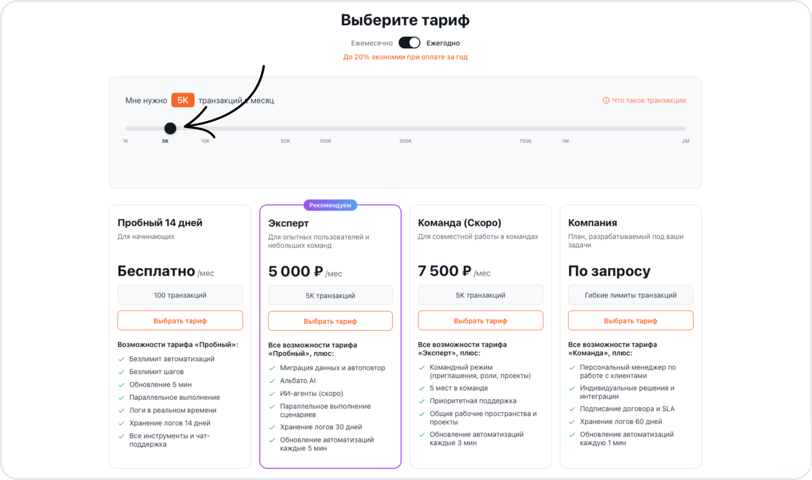Choose the "Пробный 14 дней" plan button

pos(180,320)
